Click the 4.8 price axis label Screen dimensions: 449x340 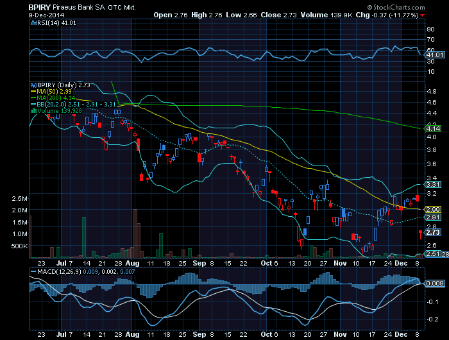pos(432,92)
